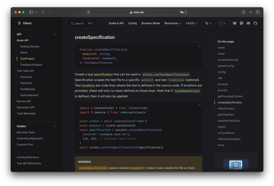Go forward with Safari's forward arrow

coord(50,12)
